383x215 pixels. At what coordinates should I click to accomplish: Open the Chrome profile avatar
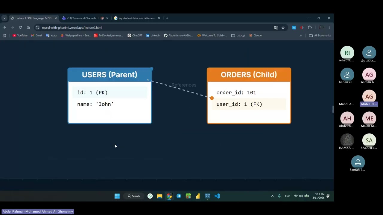pos(321,27)
